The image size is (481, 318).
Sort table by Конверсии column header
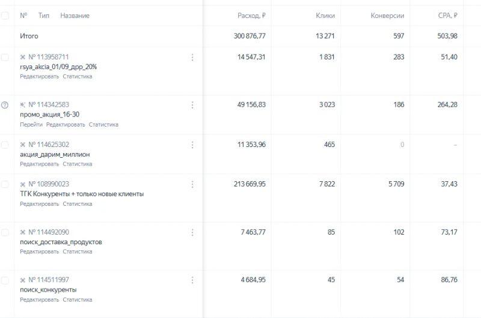(x=387, y=16)
